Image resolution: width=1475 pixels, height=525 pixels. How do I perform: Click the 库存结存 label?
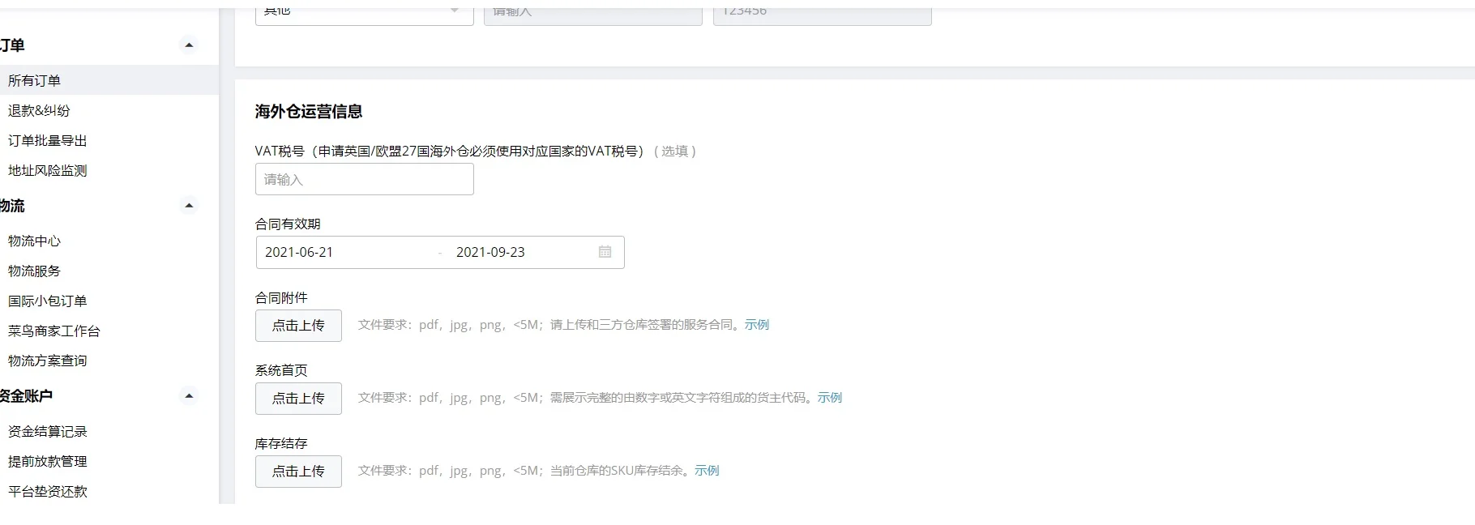pos(281,443)
